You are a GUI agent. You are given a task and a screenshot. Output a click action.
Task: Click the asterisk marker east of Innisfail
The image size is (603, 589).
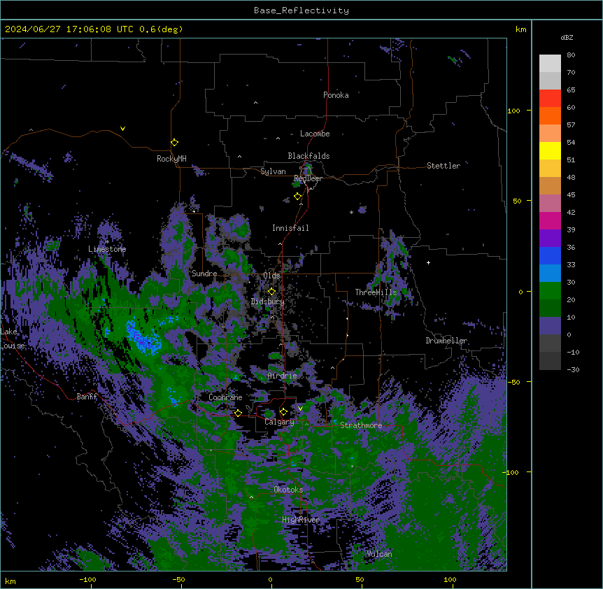[351, 212]
